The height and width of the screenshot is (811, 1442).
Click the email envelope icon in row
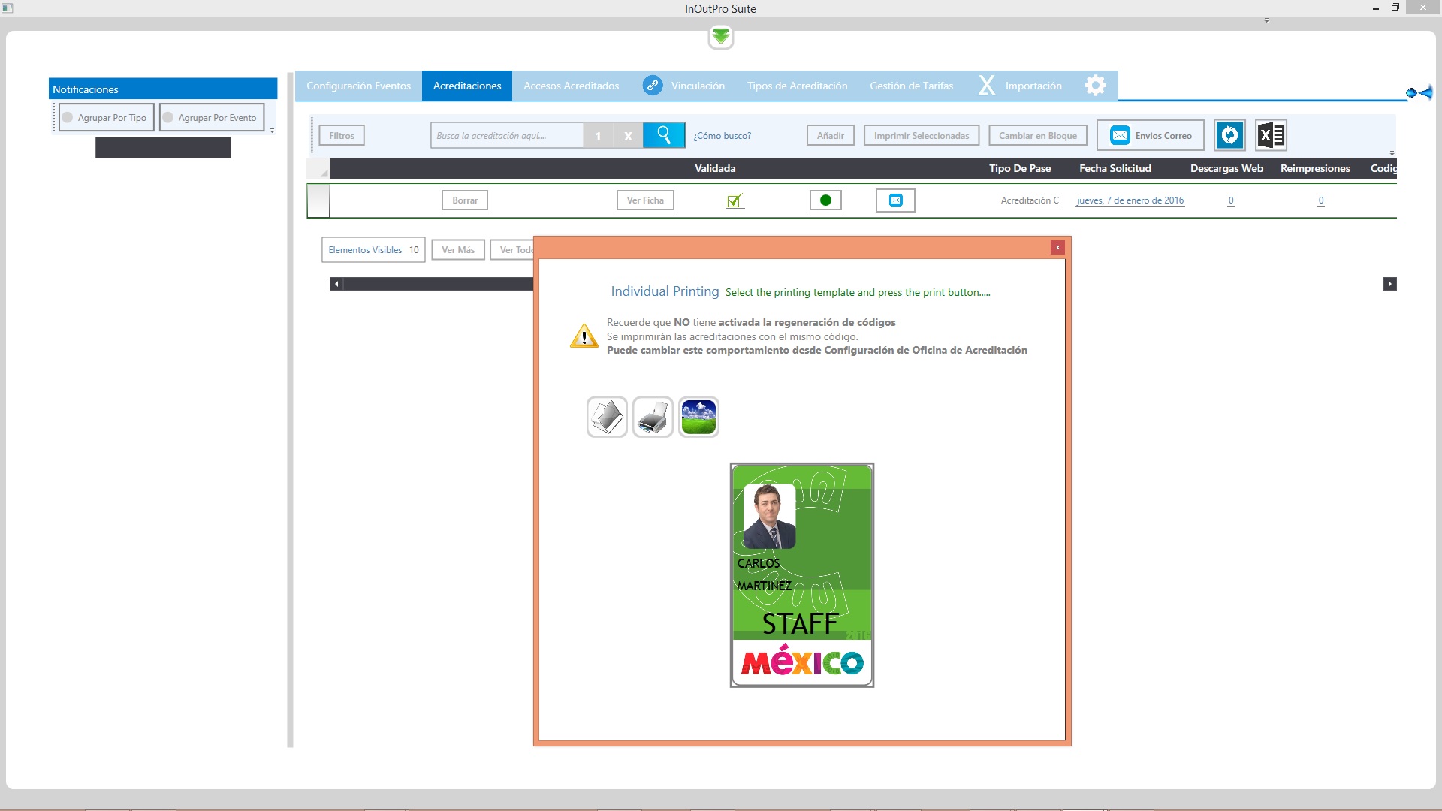[895, 200]
